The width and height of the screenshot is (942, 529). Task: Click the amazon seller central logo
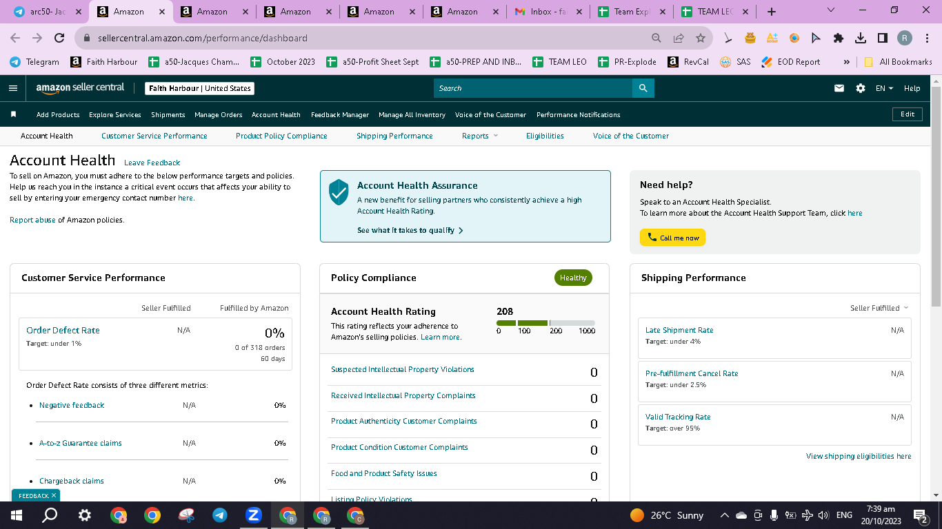click(x=81, y=88)
